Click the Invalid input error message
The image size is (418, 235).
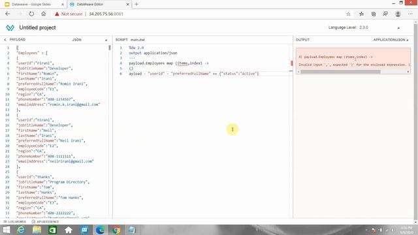coord(354,65)
